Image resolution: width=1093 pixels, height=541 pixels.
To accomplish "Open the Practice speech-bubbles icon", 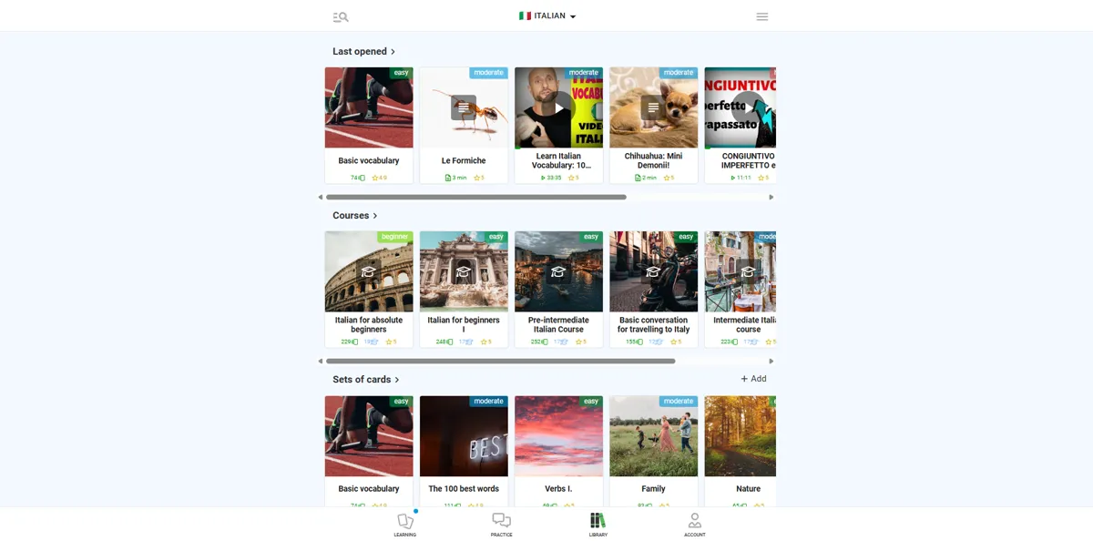I will click(x=501, y=524).
